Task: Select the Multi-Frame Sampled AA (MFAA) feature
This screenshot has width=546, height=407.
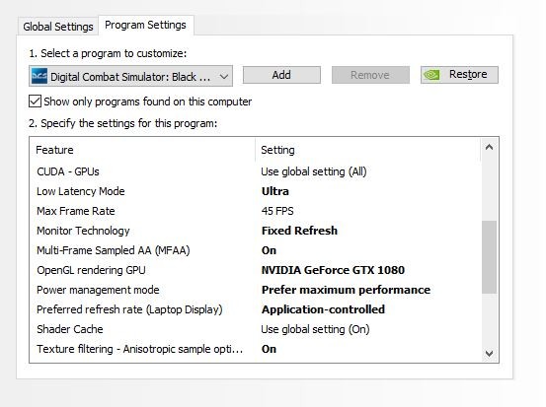Action: point(114,250)
